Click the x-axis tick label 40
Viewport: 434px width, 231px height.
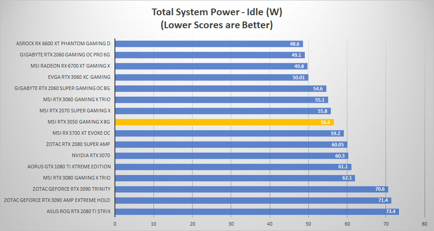coord(270,224)
